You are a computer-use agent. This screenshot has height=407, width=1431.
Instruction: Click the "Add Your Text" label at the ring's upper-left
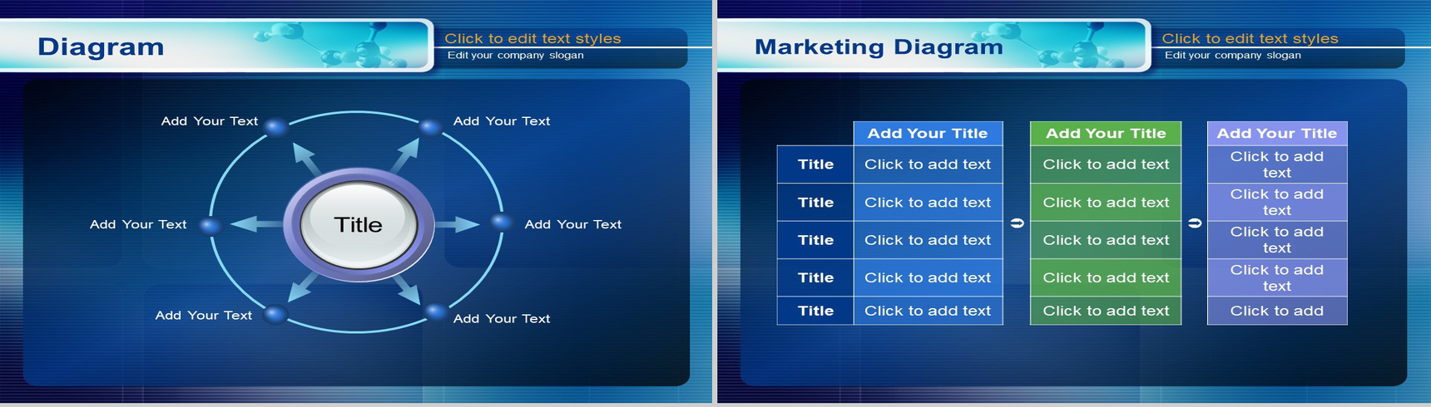click(210, 121)
